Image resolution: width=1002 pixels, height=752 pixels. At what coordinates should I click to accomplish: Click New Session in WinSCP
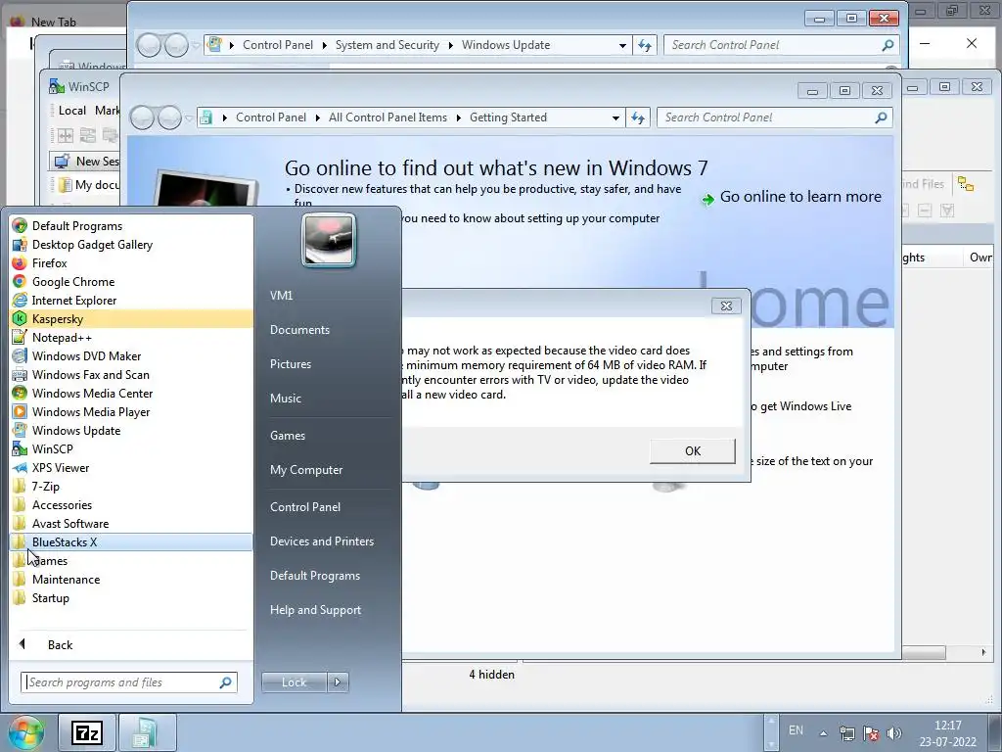[x=87, y=162]
